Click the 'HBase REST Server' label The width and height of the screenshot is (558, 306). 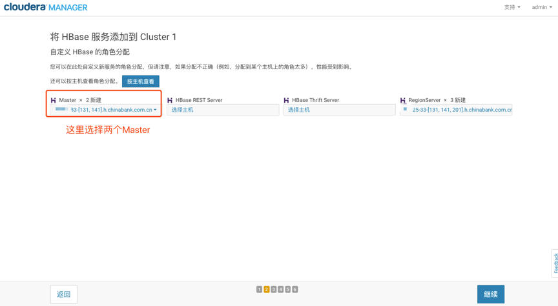pyautogui.click(x=199, y=100)
